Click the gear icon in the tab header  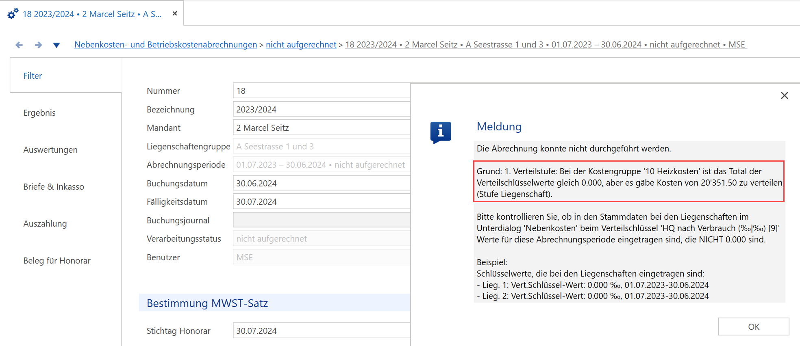pyautogui.click(x=13, y=14)
